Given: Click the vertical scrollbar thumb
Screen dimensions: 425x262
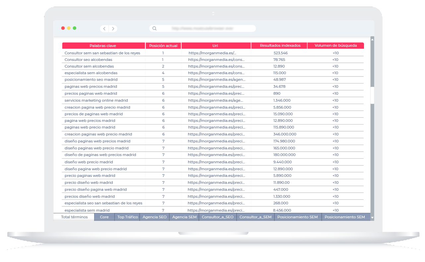Looking at the screenshot, I should [x=372, y=95].
